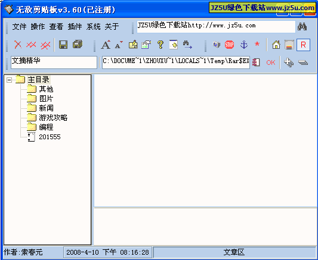The image size is (318, 260).
Task: Click the gray tray icon beside home
Action: tap(289, 45)
